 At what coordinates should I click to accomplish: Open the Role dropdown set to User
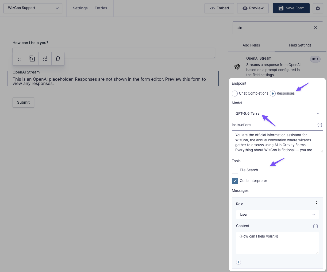pos(278,215)
